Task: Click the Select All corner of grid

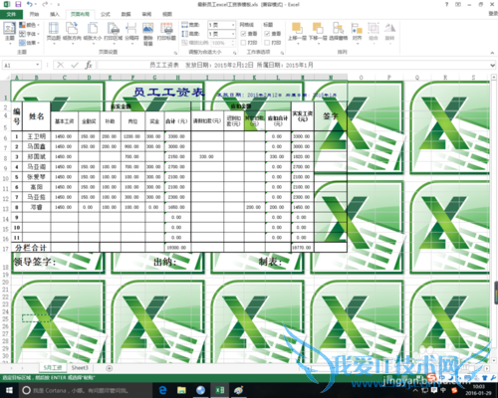Action: click(5, 78)
